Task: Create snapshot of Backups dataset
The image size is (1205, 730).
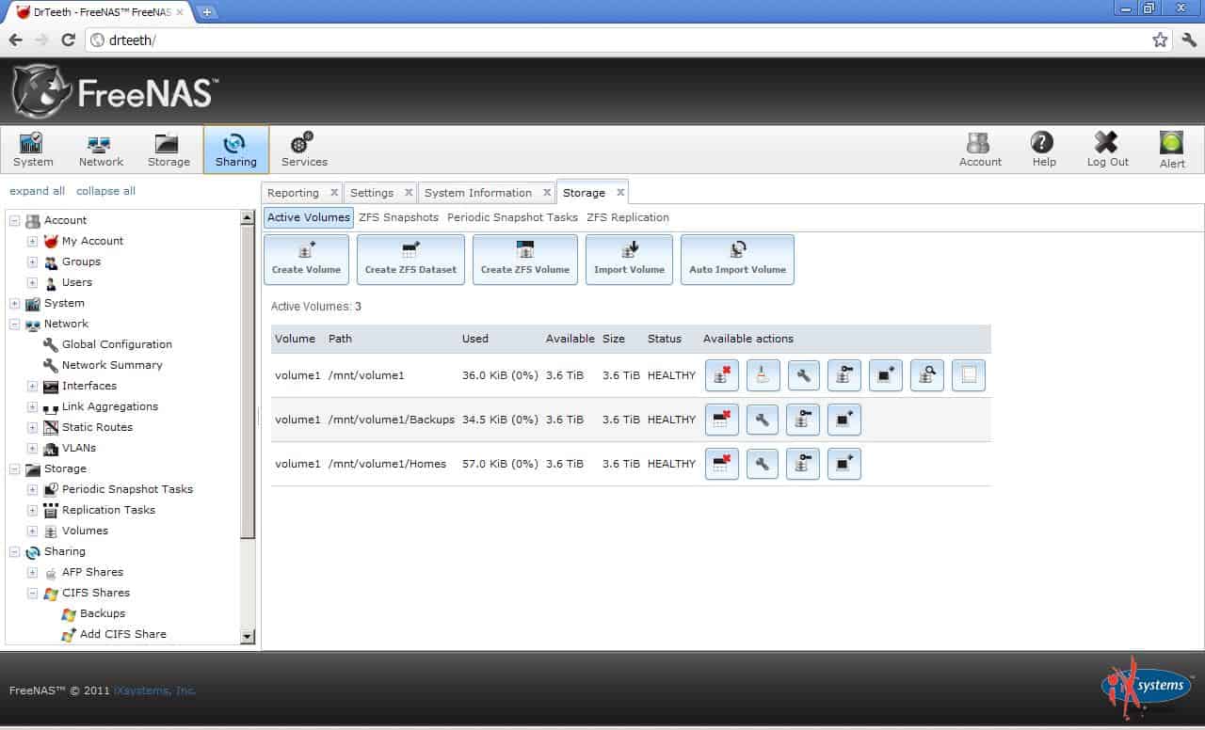Action: click(844, 420)
